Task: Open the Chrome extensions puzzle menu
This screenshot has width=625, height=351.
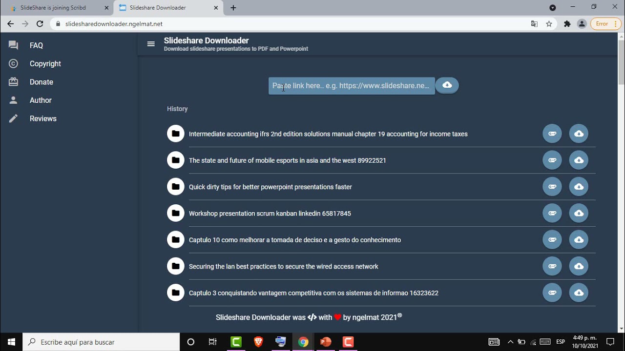Action: coord(567,24)
